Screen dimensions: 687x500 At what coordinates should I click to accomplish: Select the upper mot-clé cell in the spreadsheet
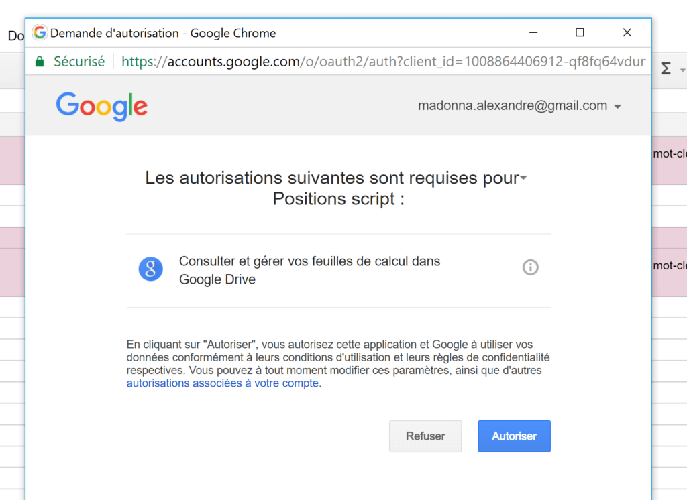[x=670, y=153]
